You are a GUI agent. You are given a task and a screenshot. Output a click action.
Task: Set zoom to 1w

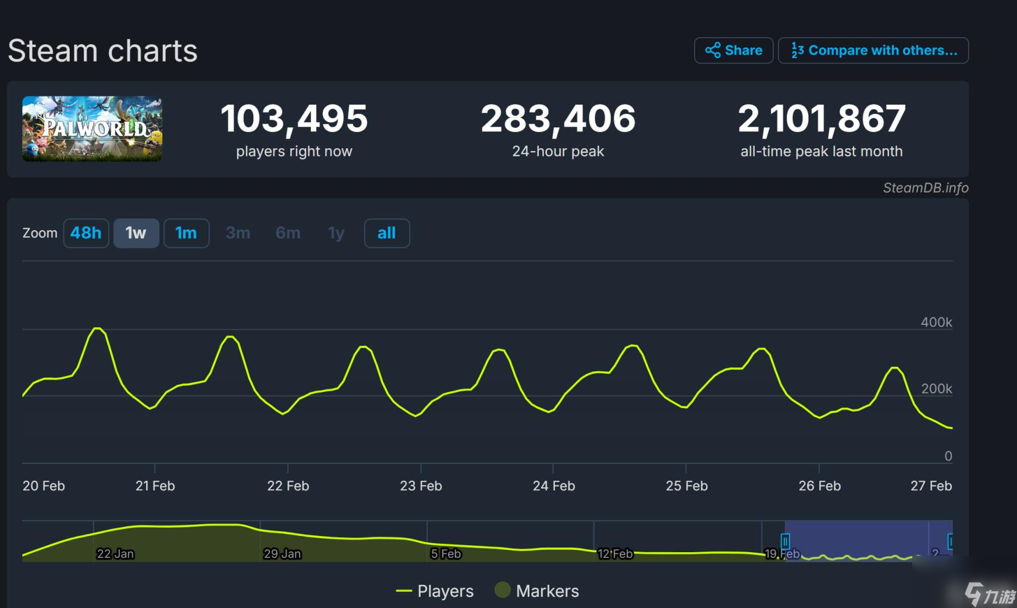tap(136, 233)
